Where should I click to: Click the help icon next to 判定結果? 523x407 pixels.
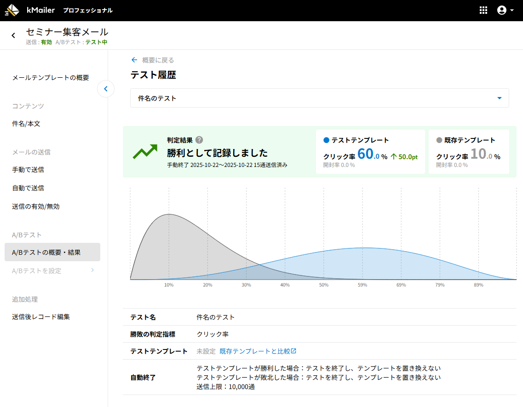point(199,140)
